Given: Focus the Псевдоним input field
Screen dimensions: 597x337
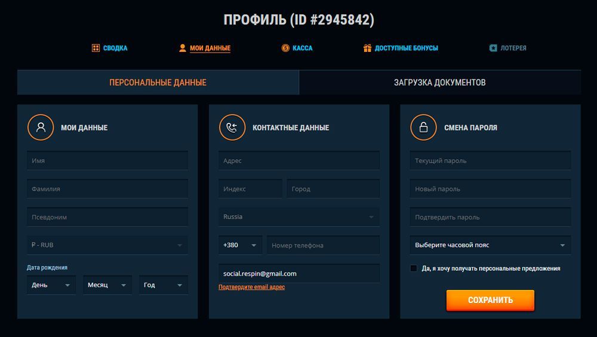Looking at the screenshot, I should 107,217.
